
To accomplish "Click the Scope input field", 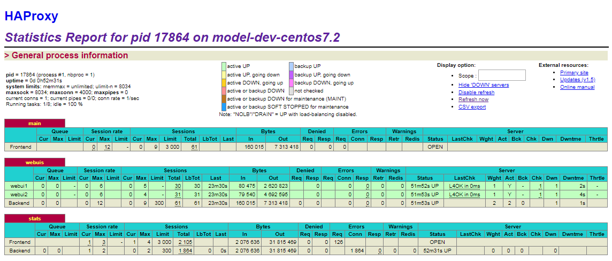I will point(502,75).
